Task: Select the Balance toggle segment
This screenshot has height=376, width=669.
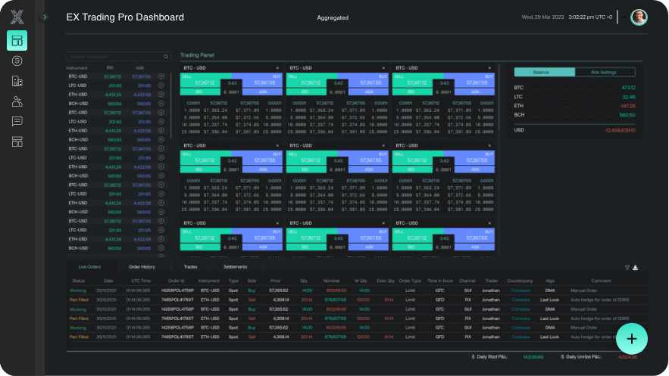Action: pyautogui.click(x=541, y=73)
